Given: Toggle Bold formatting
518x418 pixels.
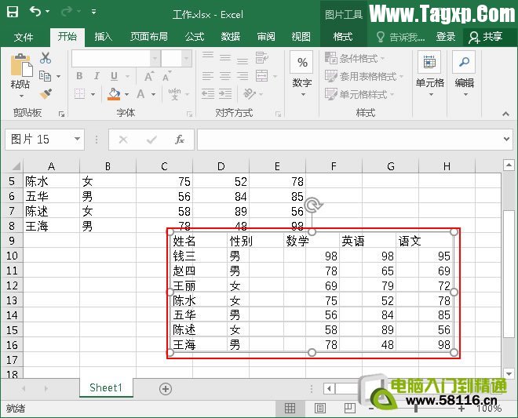Looking at the screenshot, I should click(79, 76).
